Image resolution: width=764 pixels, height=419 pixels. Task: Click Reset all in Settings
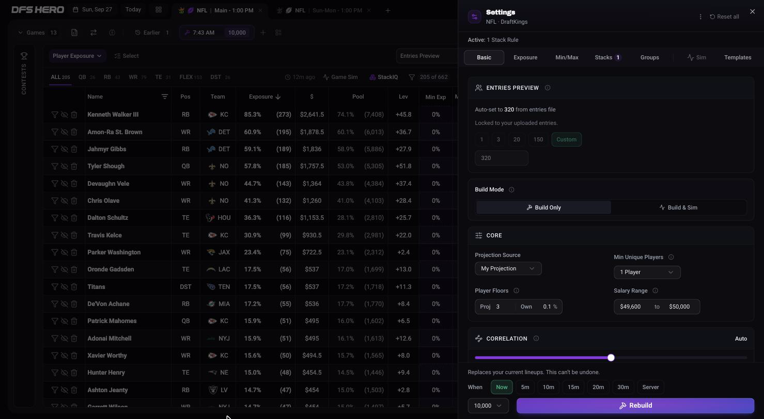click(724, 17)
